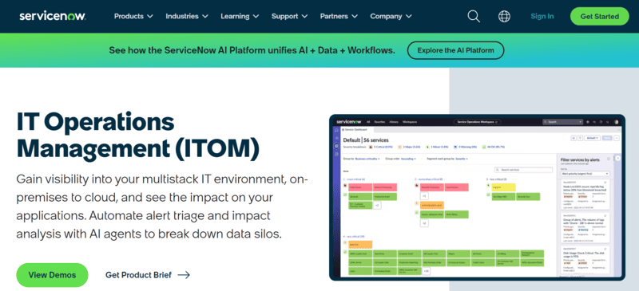The width and height of the screenshot is (639, 291).
Task: Click the top Search box in dashboard preview
Action: 563,122
